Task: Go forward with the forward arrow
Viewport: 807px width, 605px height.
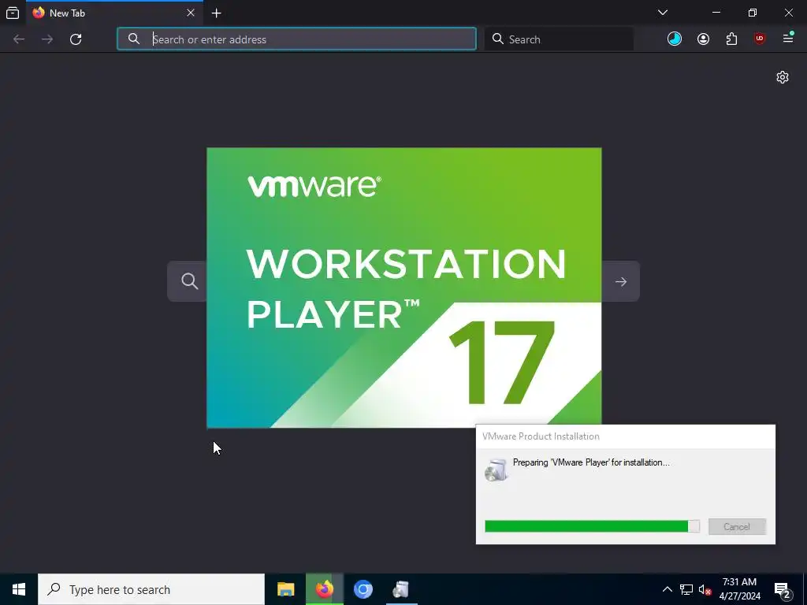Action: click(47, 39)
